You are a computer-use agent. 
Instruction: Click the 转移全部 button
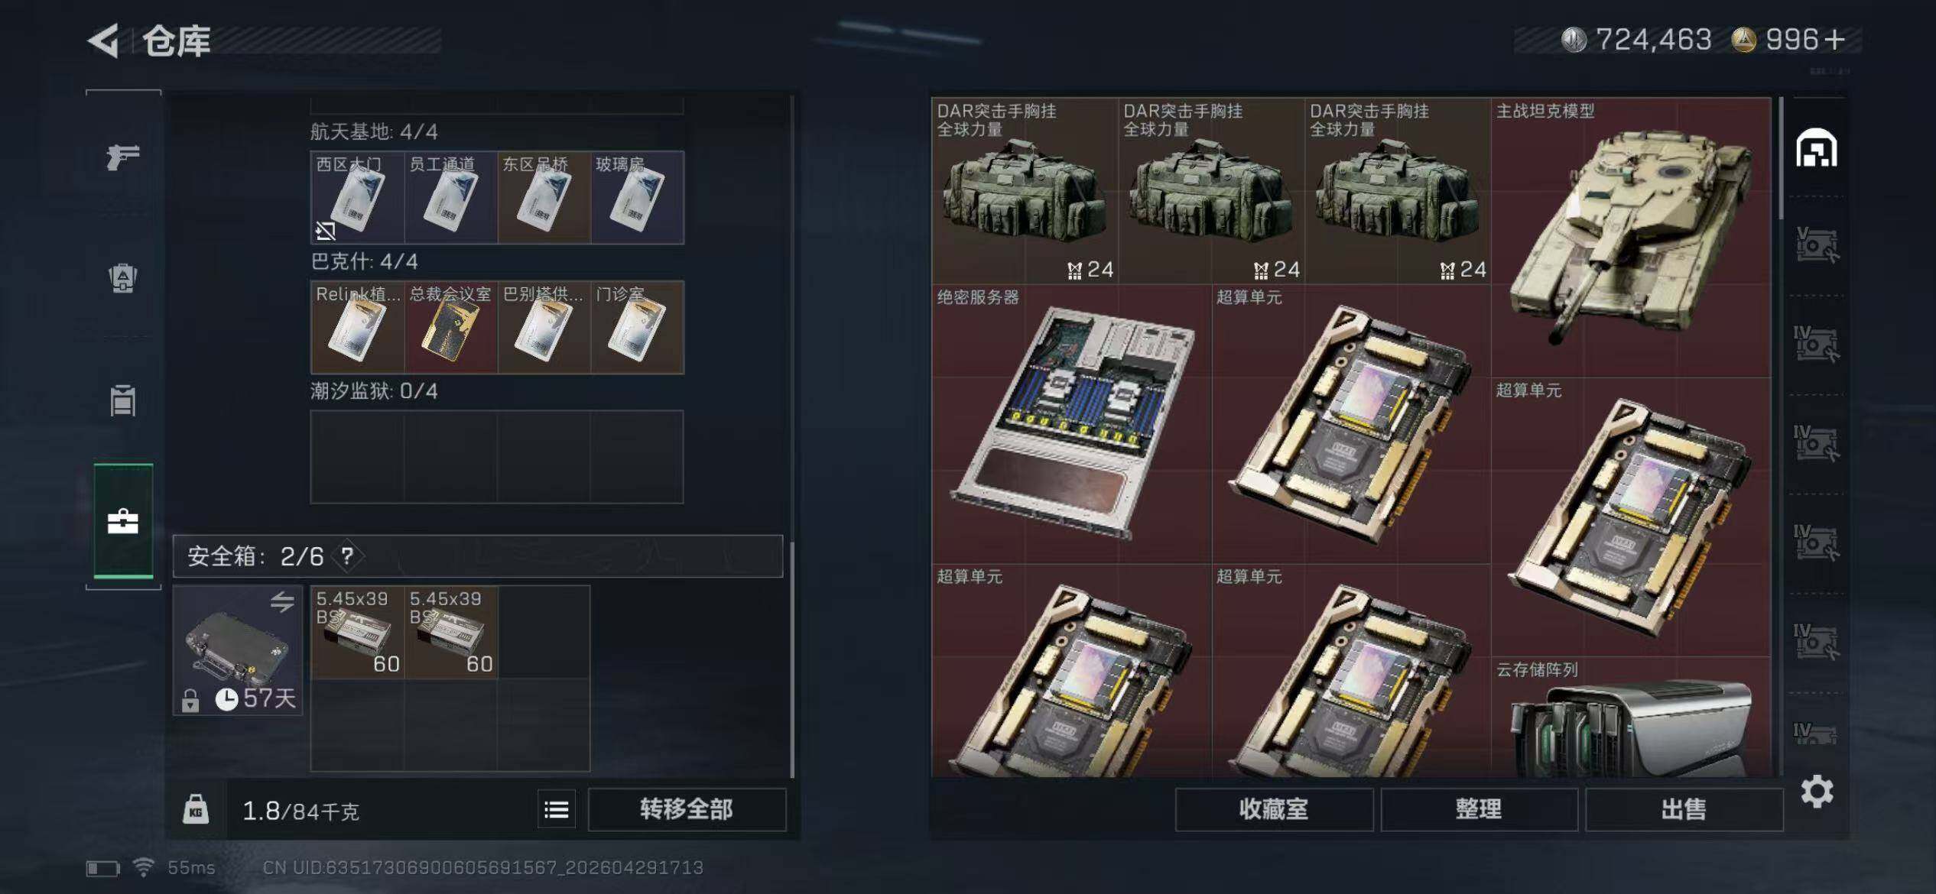687,810
